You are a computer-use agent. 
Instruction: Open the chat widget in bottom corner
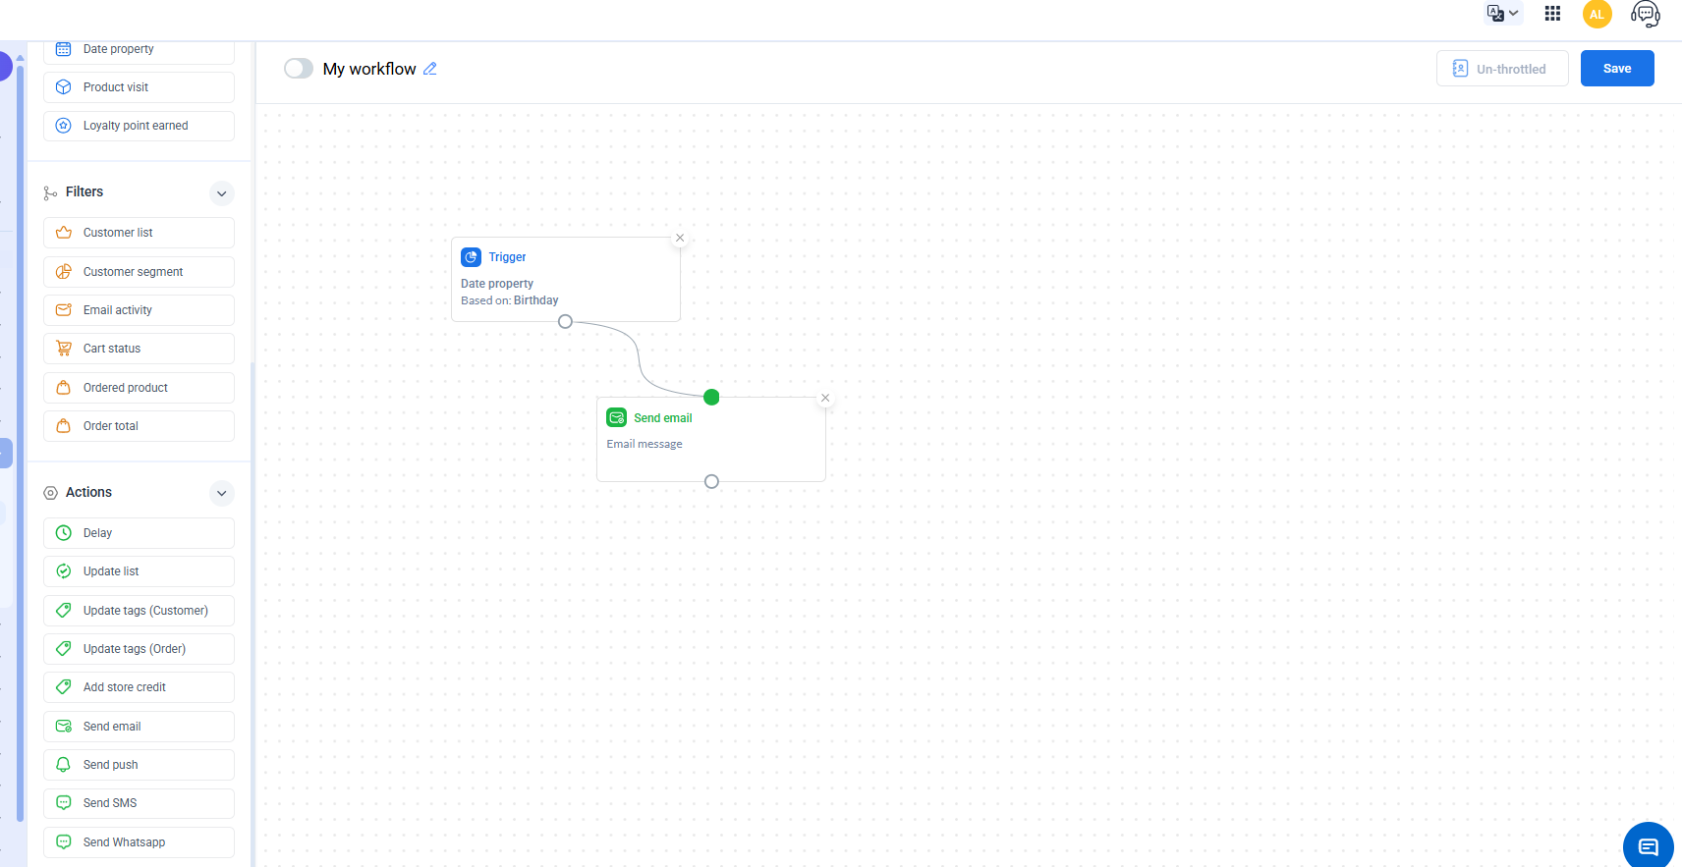(x=1648, y=845)
